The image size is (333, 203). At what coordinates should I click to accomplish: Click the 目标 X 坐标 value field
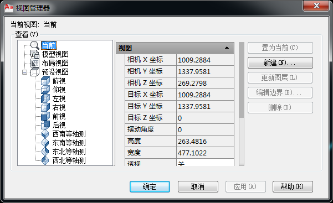[x=205, y=95]
